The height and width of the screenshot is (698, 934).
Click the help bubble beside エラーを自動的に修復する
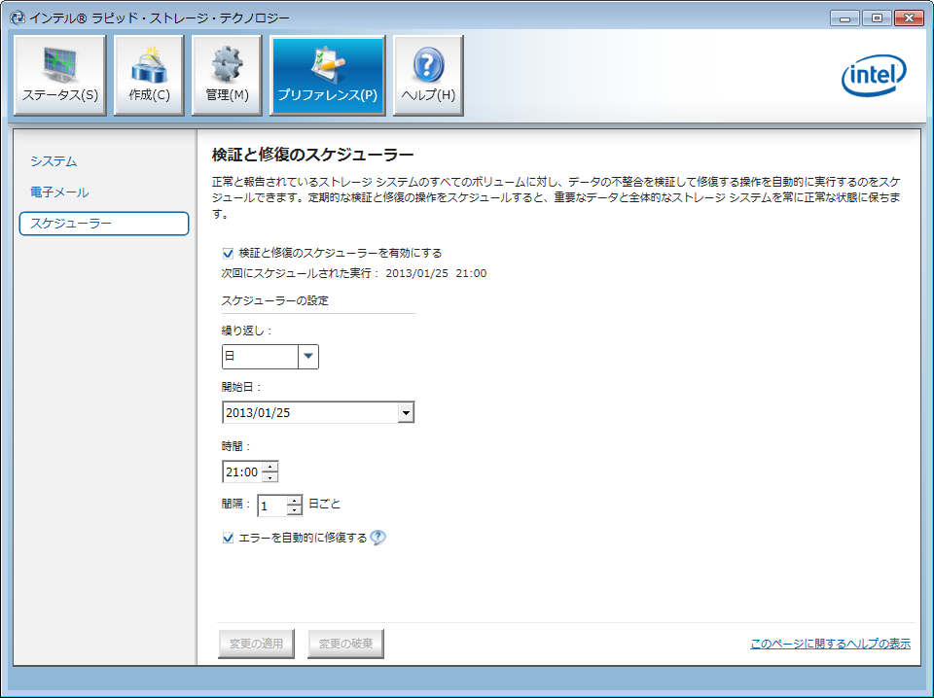click(x=377, y=538)
